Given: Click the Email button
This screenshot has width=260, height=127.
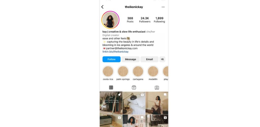Looking at the screenshot, I should coord(149,59).
